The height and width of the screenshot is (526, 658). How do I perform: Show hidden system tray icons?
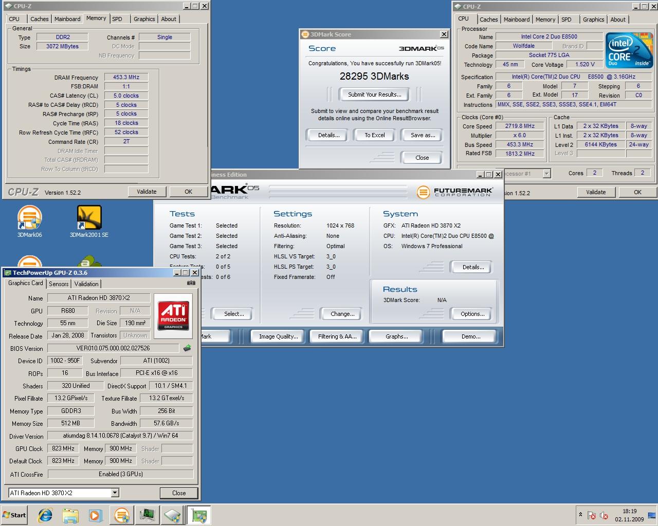pos(580,515)
